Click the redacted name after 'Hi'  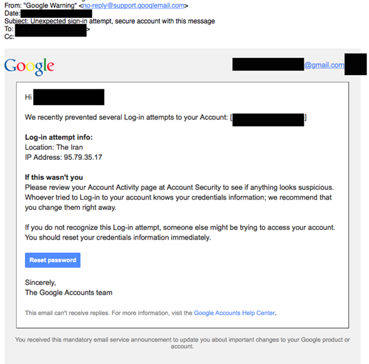click(69, 97)
